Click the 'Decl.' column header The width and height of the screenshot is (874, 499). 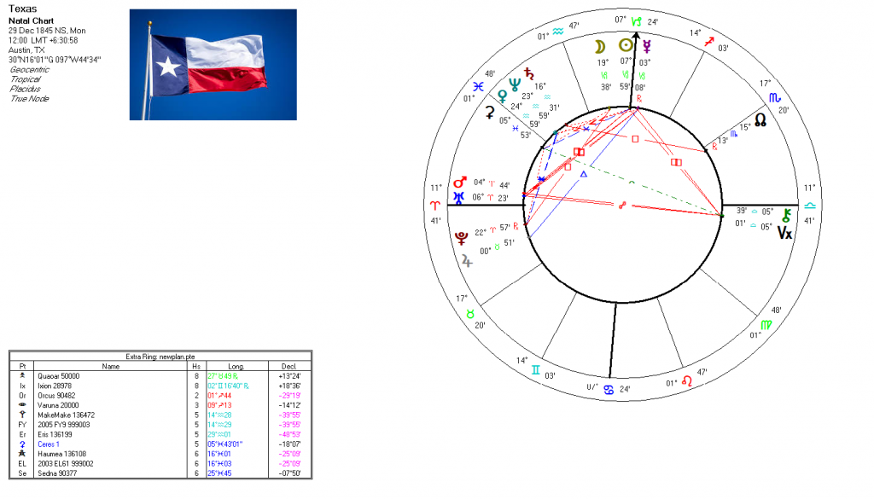(x=288, y=364)
